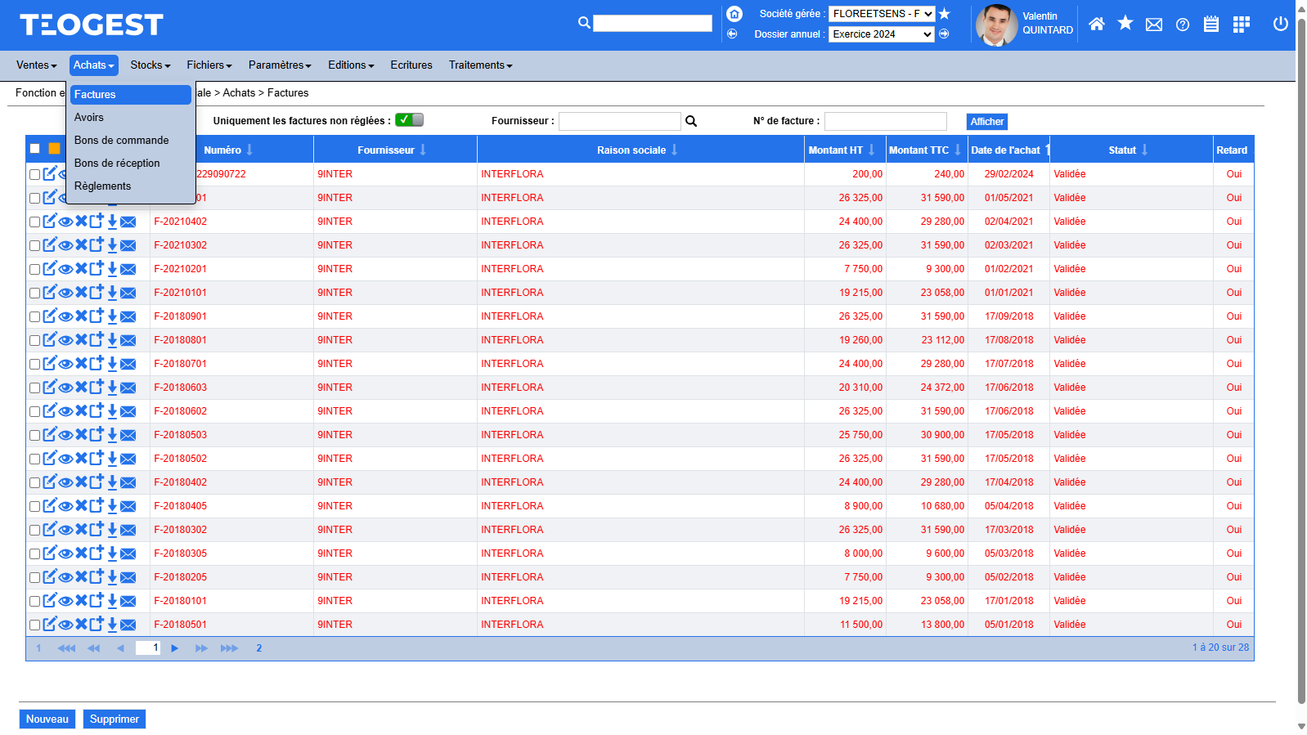The width and height of the screenshot is (1307, 735).
Task: Toggle unpaid invoices only switch
Action: 409,120
